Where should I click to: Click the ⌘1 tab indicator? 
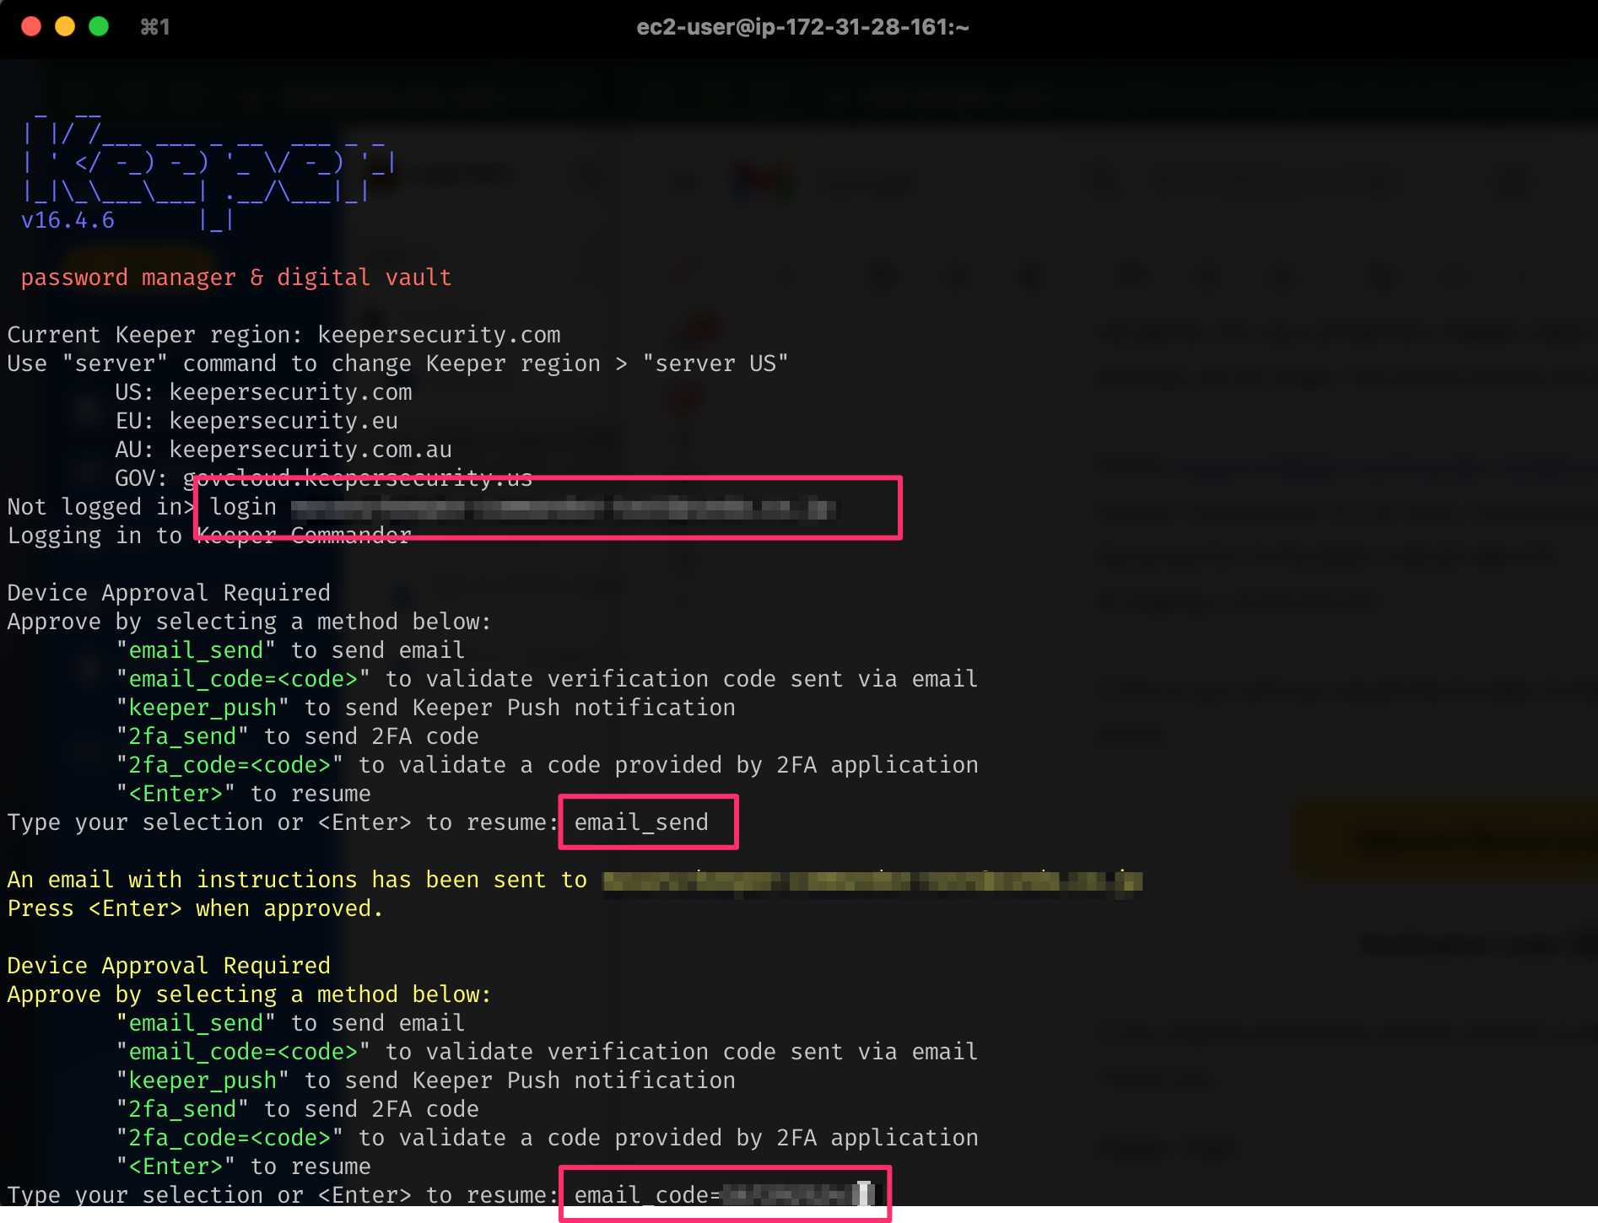click(154, 27)
